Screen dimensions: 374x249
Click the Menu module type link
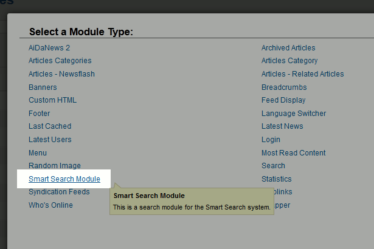coord(38,153)
